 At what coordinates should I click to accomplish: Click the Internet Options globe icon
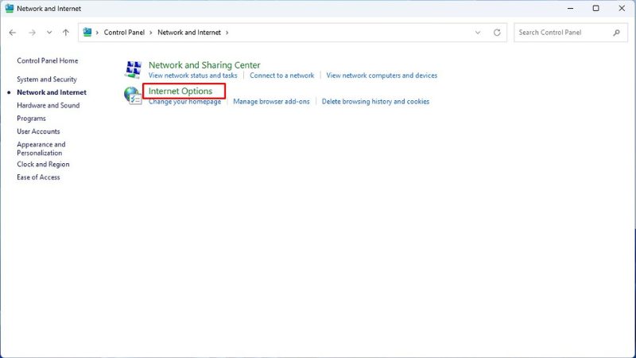click(133, 95)
